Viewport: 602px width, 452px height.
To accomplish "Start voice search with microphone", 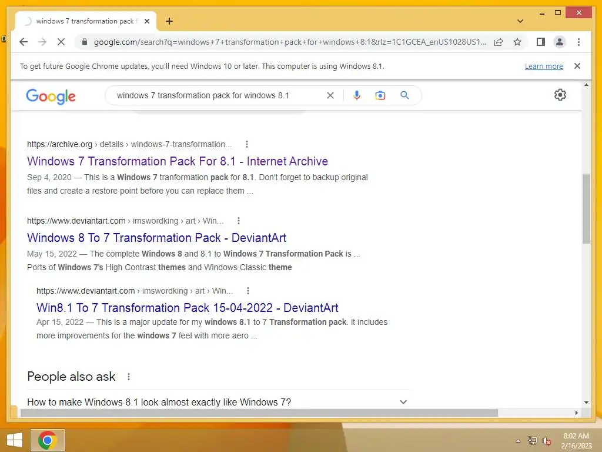I will (357, 95).
